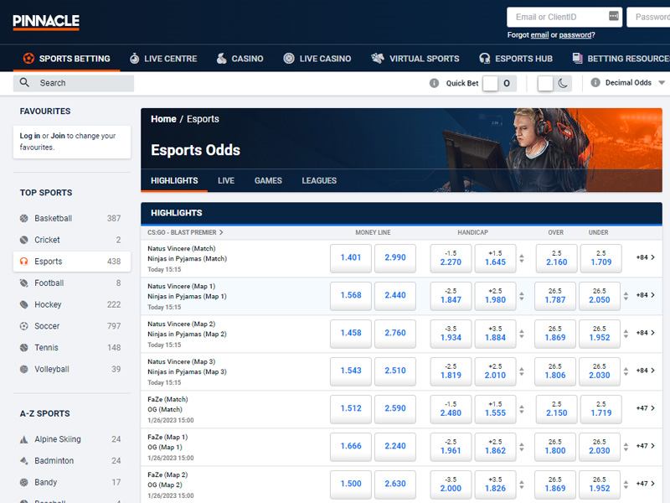Open the Casino menu item
The height and width of the screenshot is (503, 670).
coord(240,59)
